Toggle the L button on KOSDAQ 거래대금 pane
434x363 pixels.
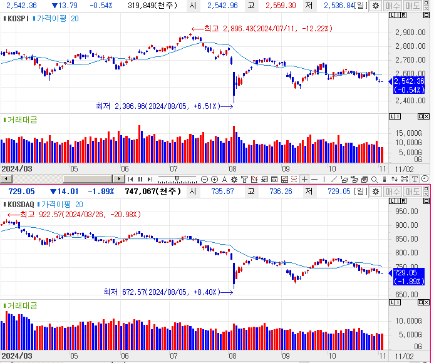(x=391, y=302)
